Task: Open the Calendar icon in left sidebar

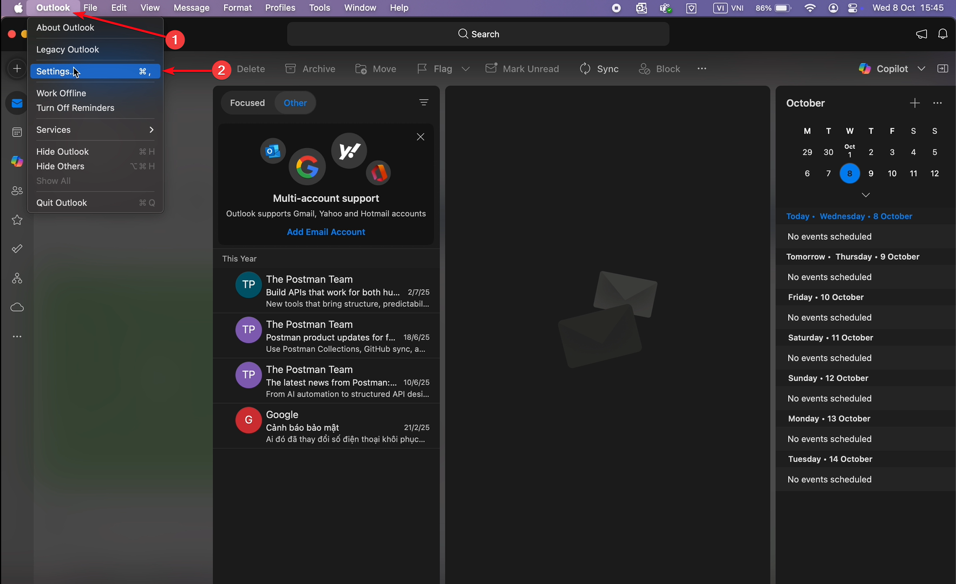Action: [x=17, y=132]
